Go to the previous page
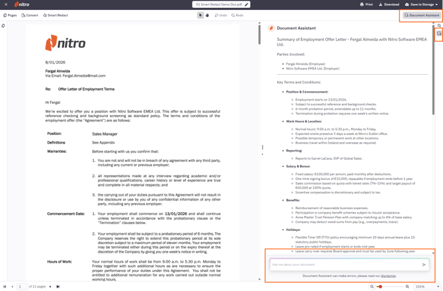The height and width of the screenshot is (291, 443). pyautogui.click(x=12, y=286)
